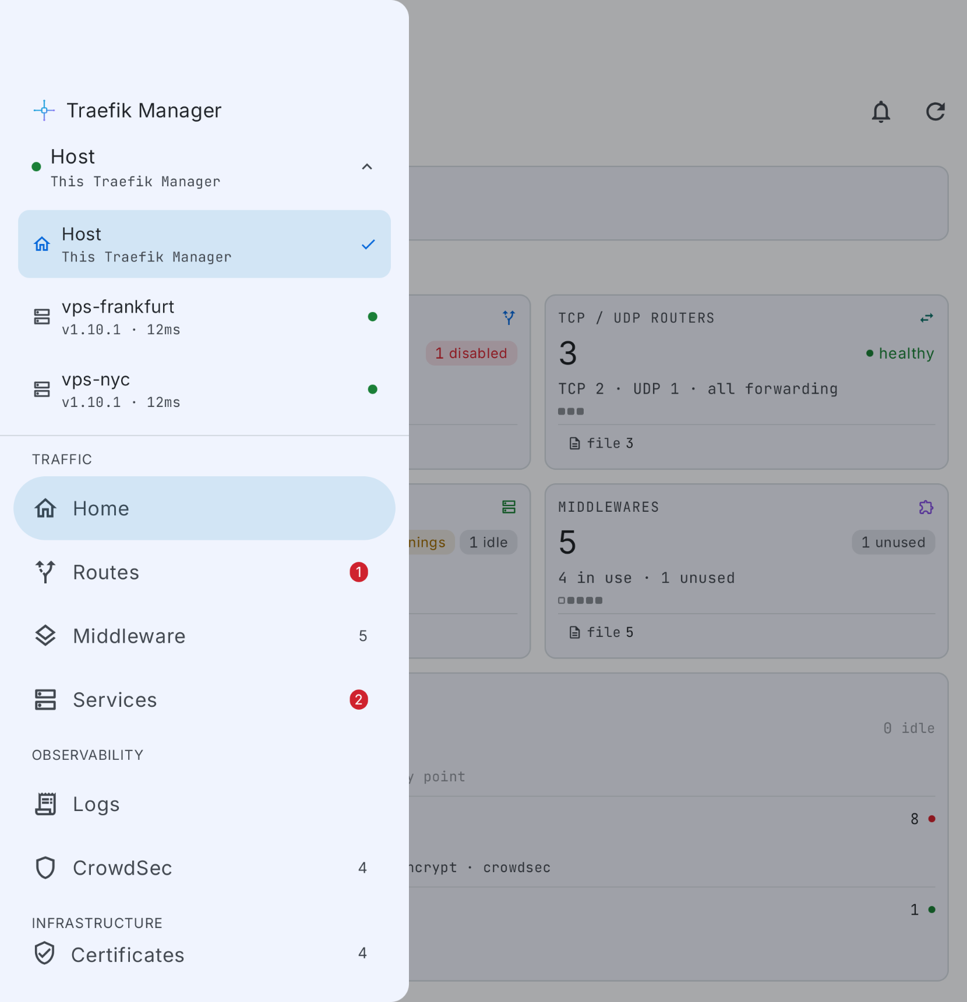967x1002 pixels.
Task: Switch to vps-nyc instance
Action: [204, 390]
